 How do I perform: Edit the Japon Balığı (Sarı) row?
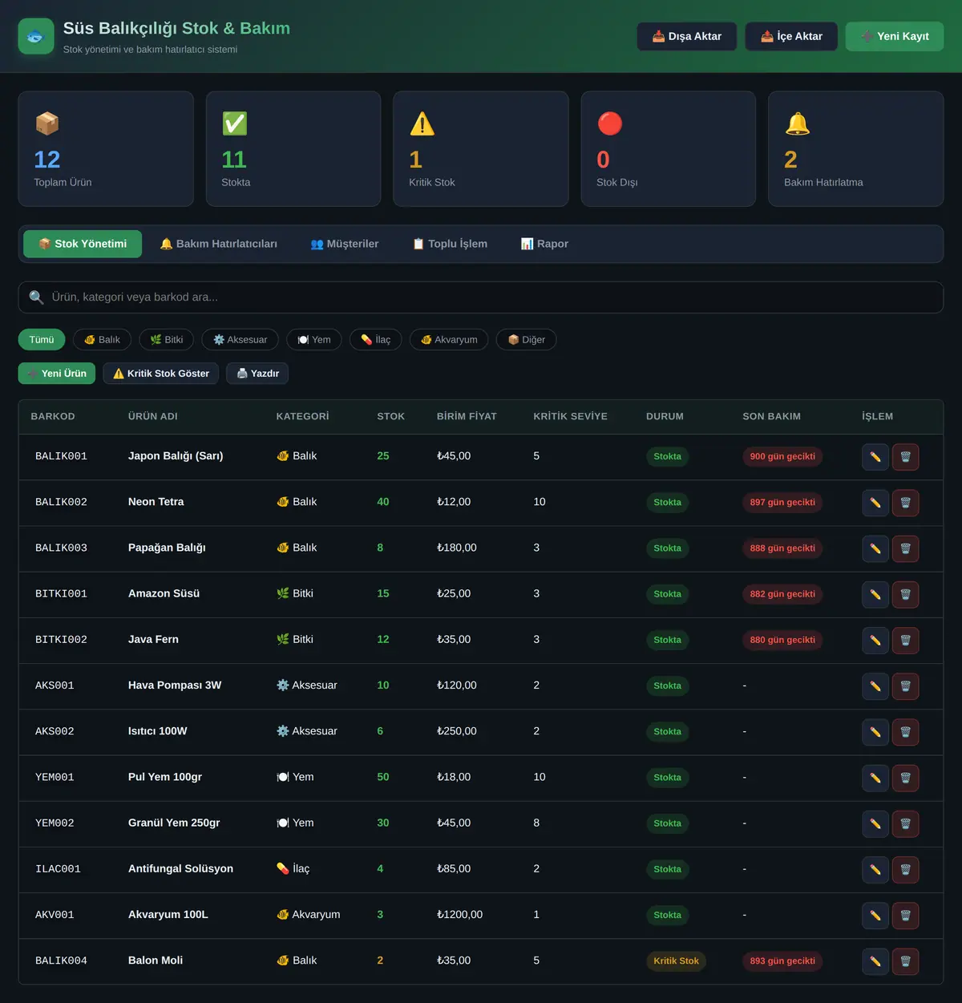pos(875,457)
